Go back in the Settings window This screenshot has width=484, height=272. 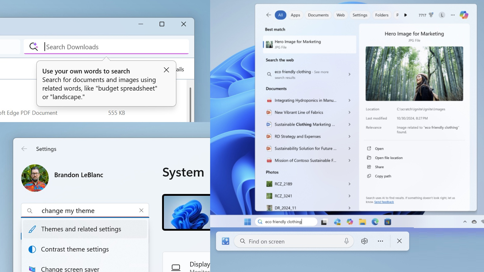point(24,149)
